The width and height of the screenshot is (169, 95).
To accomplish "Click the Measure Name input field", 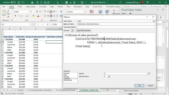I will point(116,24).
